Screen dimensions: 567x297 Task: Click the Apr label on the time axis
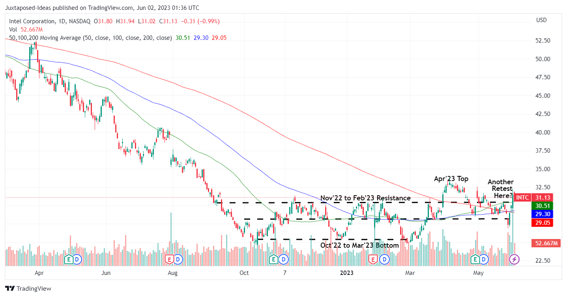(x=38, y=273)
